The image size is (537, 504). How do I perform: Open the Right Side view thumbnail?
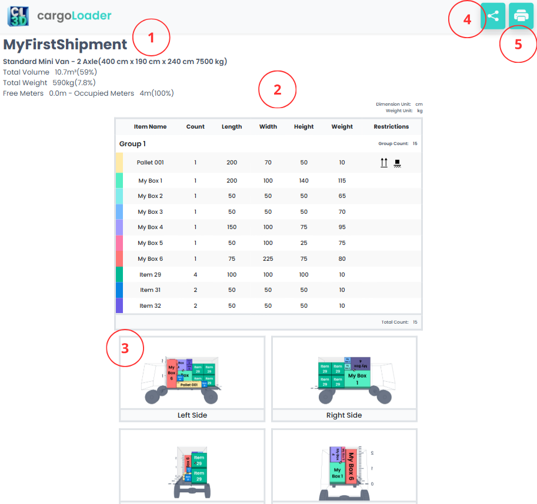344,373
